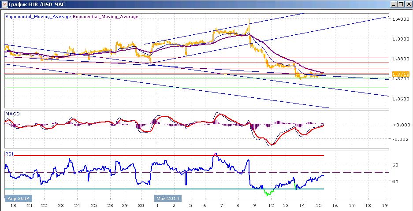Click date label 25 on time axis

click(x=94, y=205)
